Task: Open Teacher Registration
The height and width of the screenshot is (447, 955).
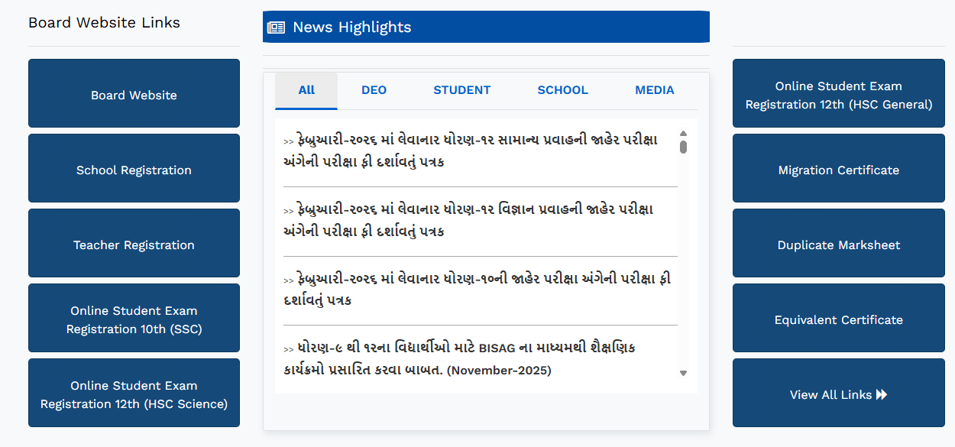Action: click(x=134, y=243)
